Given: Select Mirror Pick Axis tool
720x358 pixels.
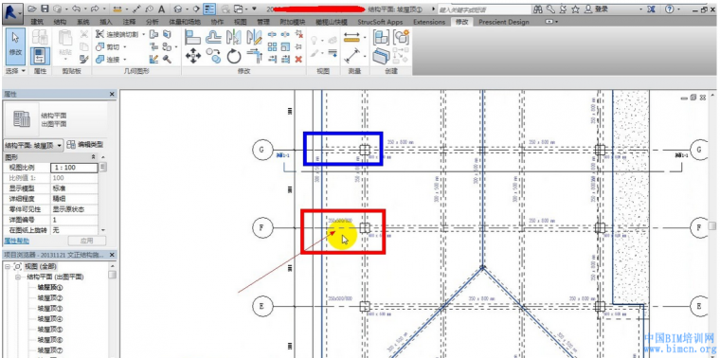Looking at the screenshot, I should [234, 37].
